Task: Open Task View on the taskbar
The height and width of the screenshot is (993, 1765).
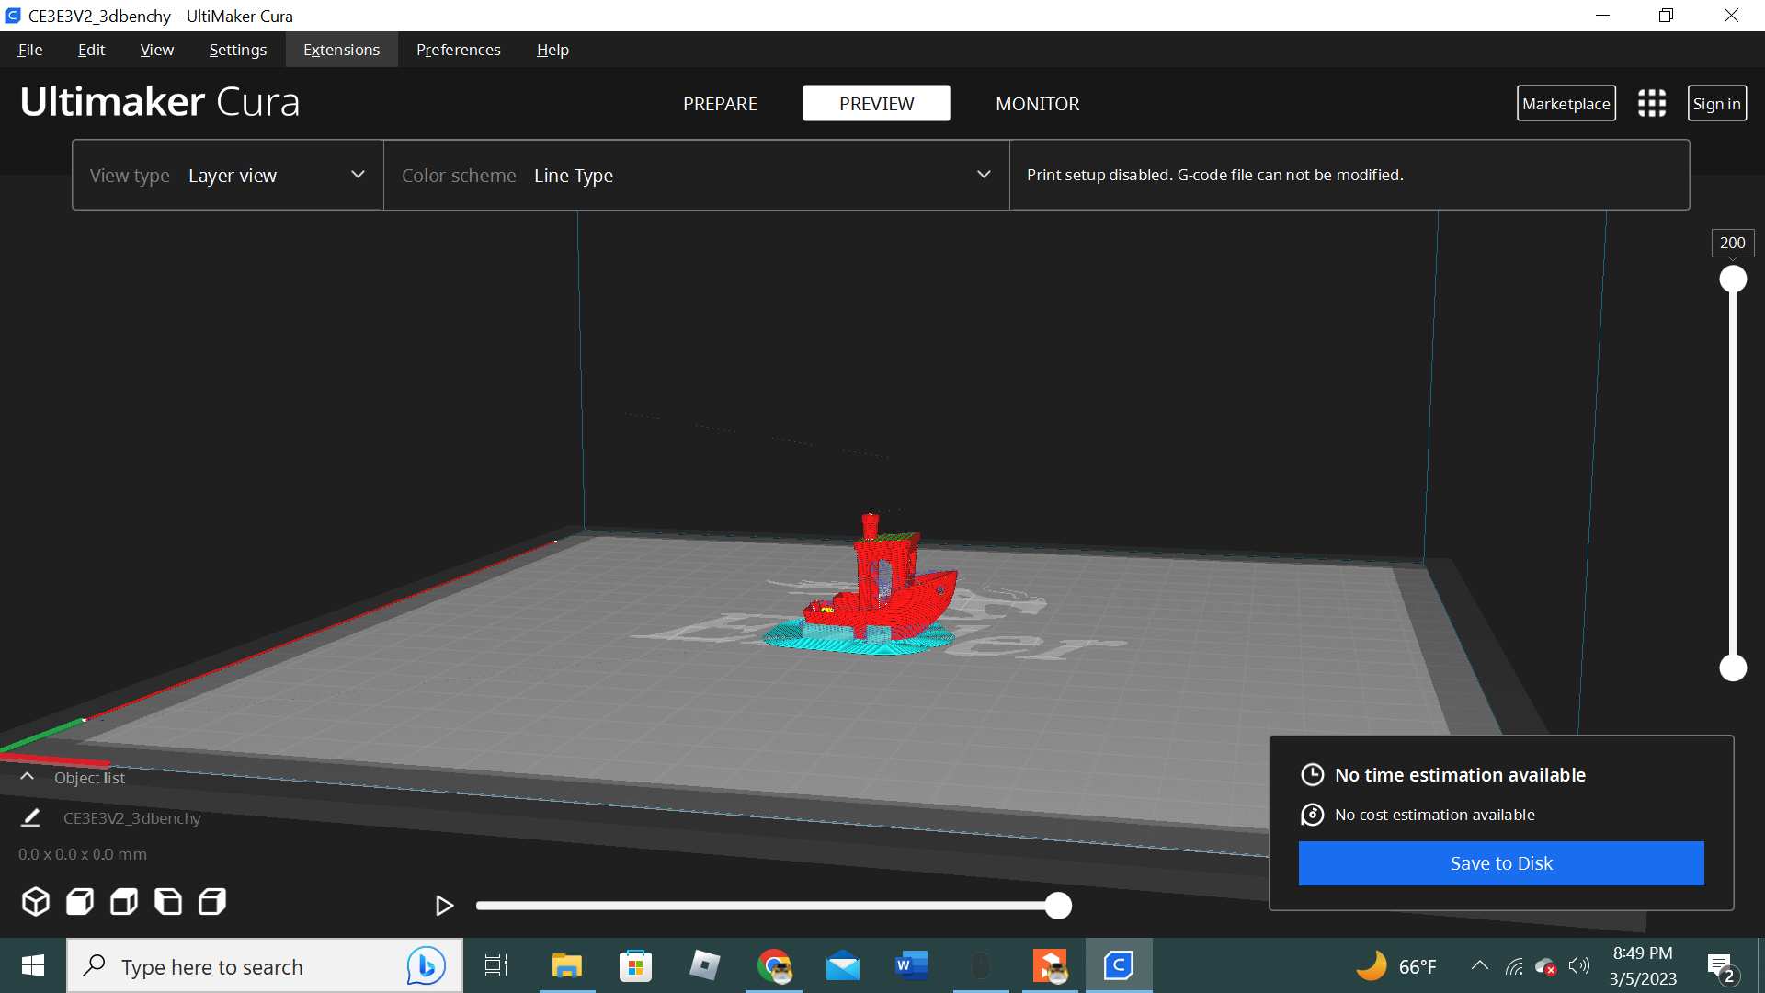Action: click(x=496, y=965)
